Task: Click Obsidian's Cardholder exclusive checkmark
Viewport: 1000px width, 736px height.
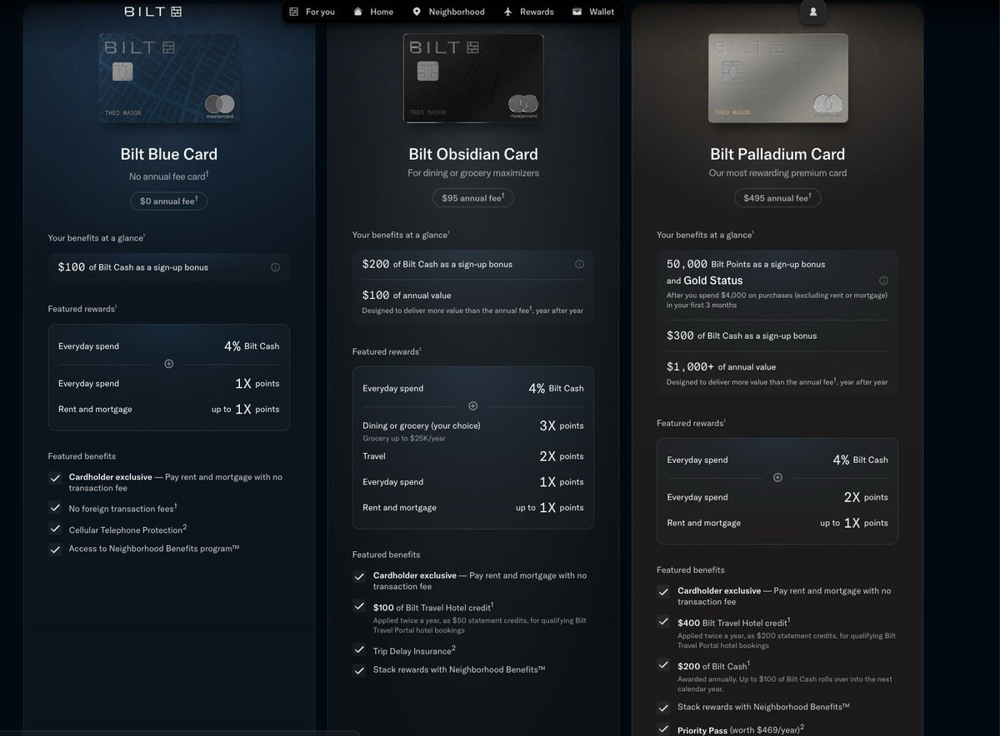Action: click(x=359, y=576)
